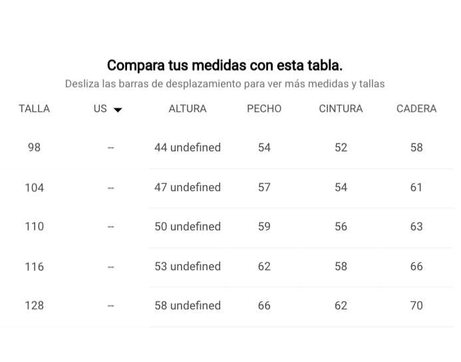The image size is (461, 362).
Task: Click the "44 undefined" height cell
Action: [188, 147]
